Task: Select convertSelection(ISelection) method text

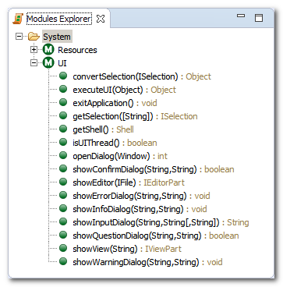Action: pyautogui.click(x=126, y=76)
